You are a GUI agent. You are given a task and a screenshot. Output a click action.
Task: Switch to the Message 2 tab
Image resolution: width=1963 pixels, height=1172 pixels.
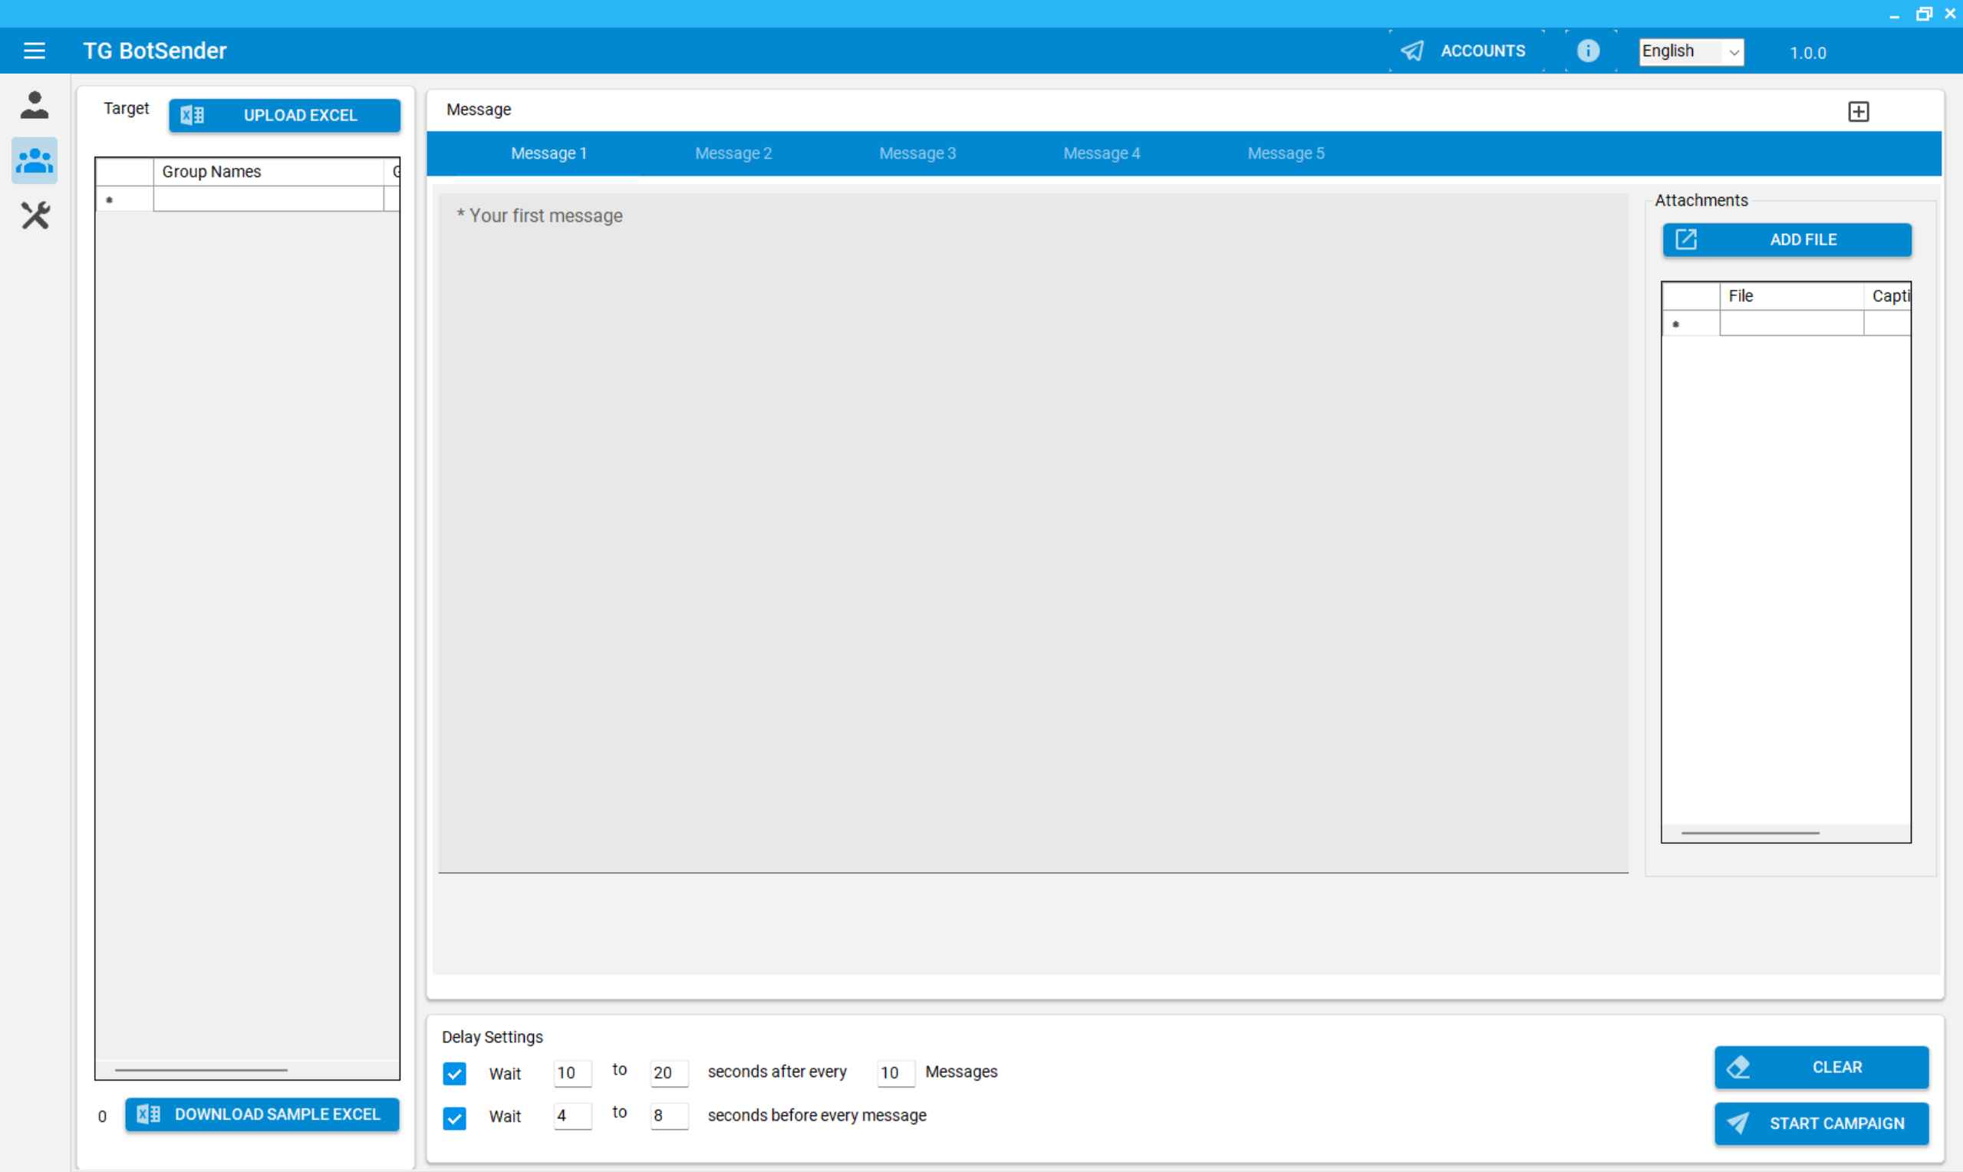(x=733, y=153)
